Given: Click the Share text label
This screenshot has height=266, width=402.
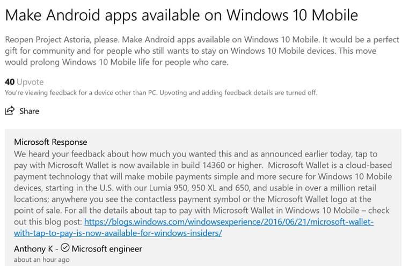Looking at the screenshot, I should click(29, 111).
